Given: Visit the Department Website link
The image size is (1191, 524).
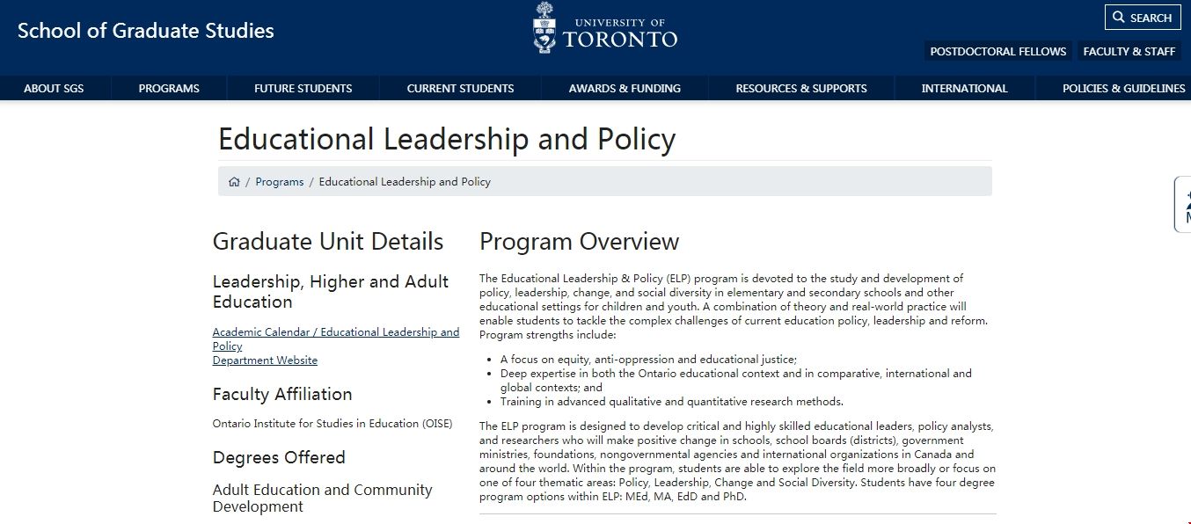Looking at the screenshot, I should (x=265, y=360).
